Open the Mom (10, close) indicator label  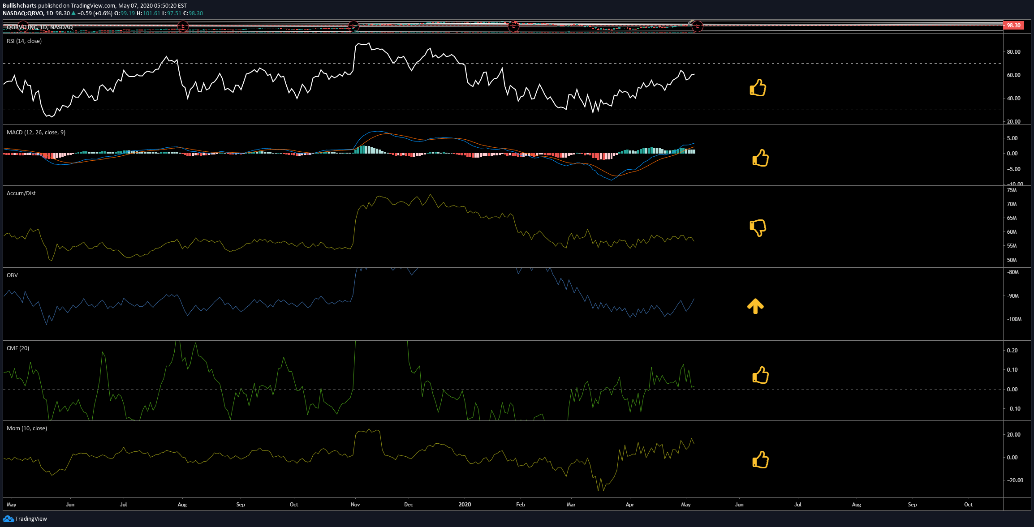tap(27, 428)
